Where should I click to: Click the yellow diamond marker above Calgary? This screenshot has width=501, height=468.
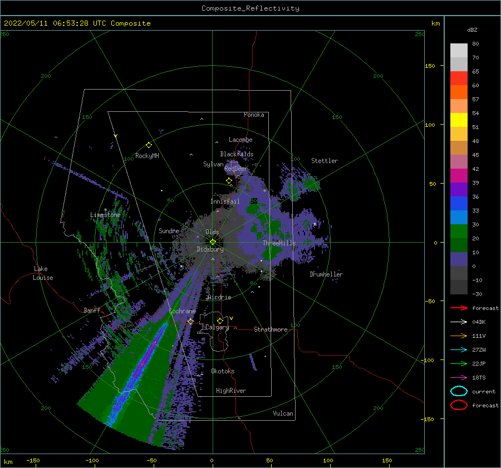[x=220, y=321]
